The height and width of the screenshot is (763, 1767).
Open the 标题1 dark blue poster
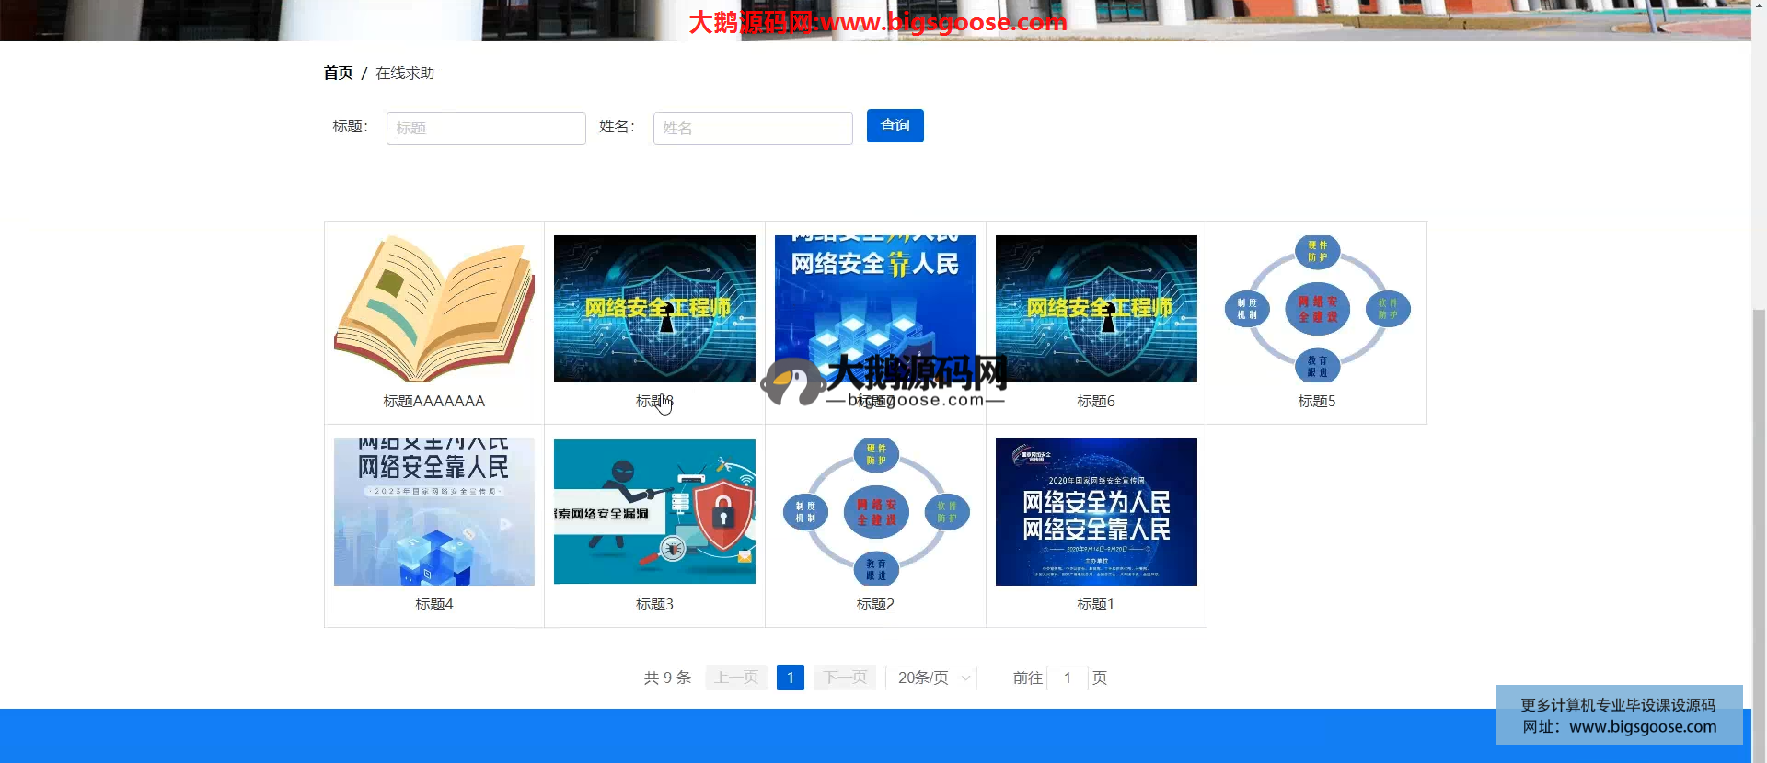point(1095,511)
